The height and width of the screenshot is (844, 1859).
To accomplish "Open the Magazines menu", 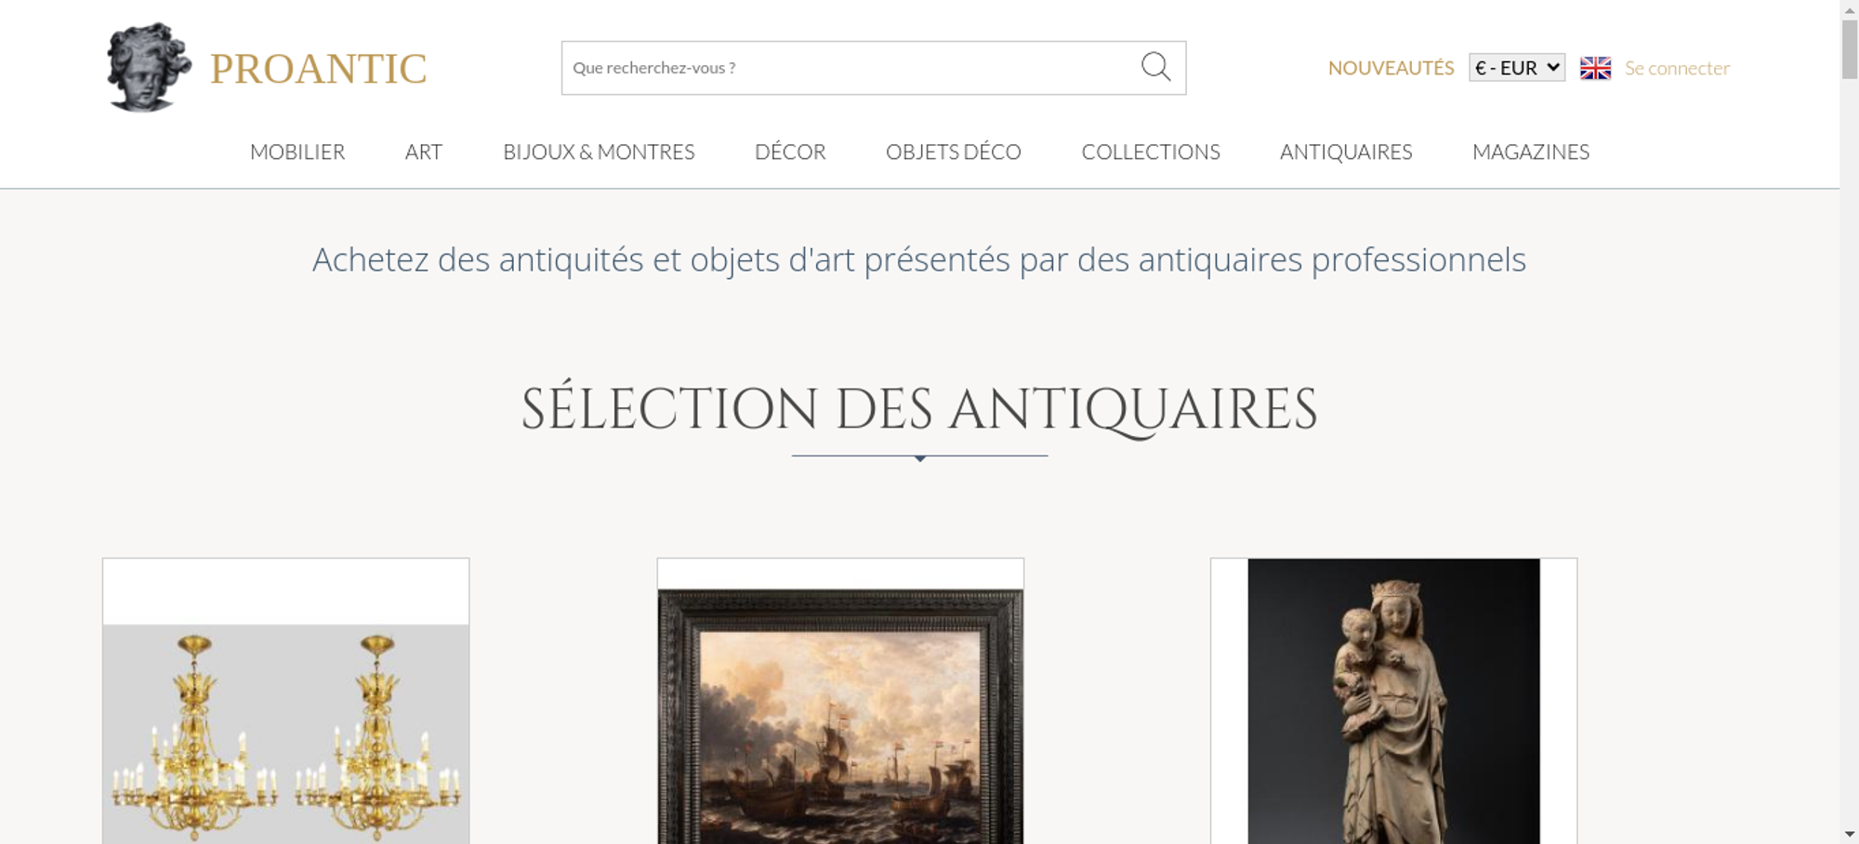I will (x=1531, y=152).
